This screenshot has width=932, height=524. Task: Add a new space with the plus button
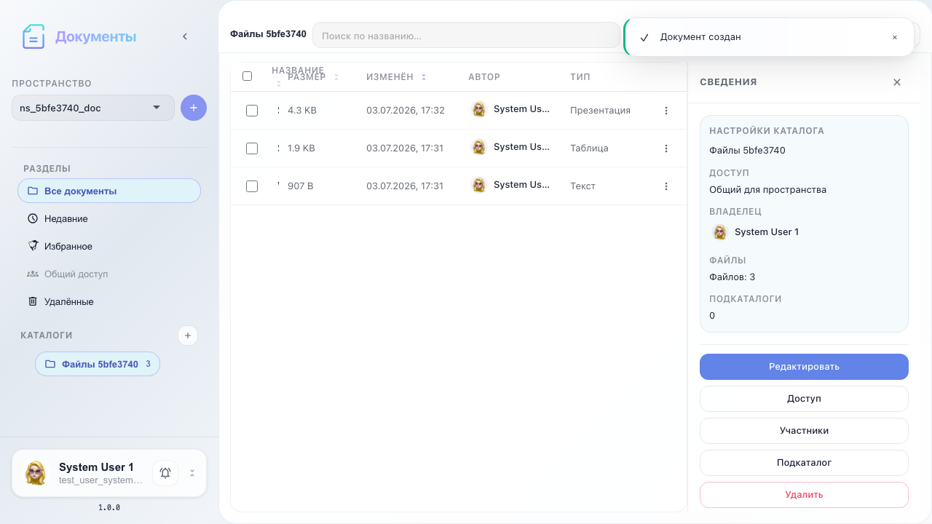(x=194, y=108)
